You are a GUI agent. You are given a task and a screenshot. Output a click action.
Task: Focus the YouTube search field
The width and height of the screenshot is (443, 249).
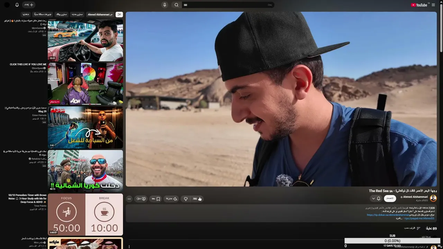[228, 5]
